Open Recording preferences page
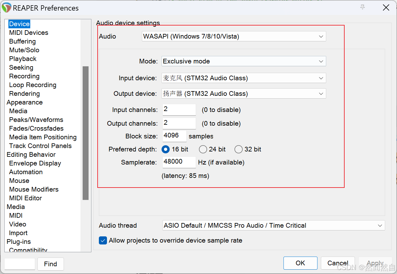The height and width of the screenshot is (274, 397). pos(24,76)
